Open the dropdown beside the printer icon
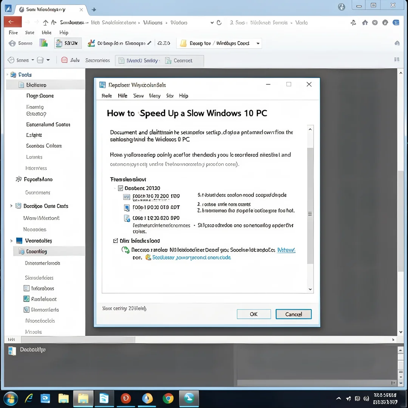408x408 pixels. pos(48,60)
